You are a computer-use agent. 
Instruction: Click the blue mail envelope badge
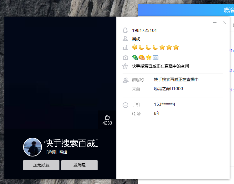[155, 57]
